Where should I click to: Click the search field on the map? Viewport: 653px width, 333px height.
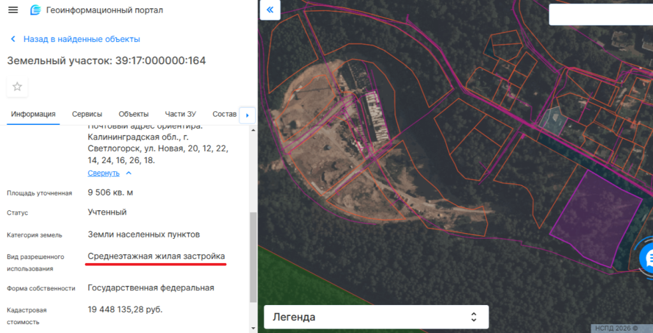click(599, 14)
